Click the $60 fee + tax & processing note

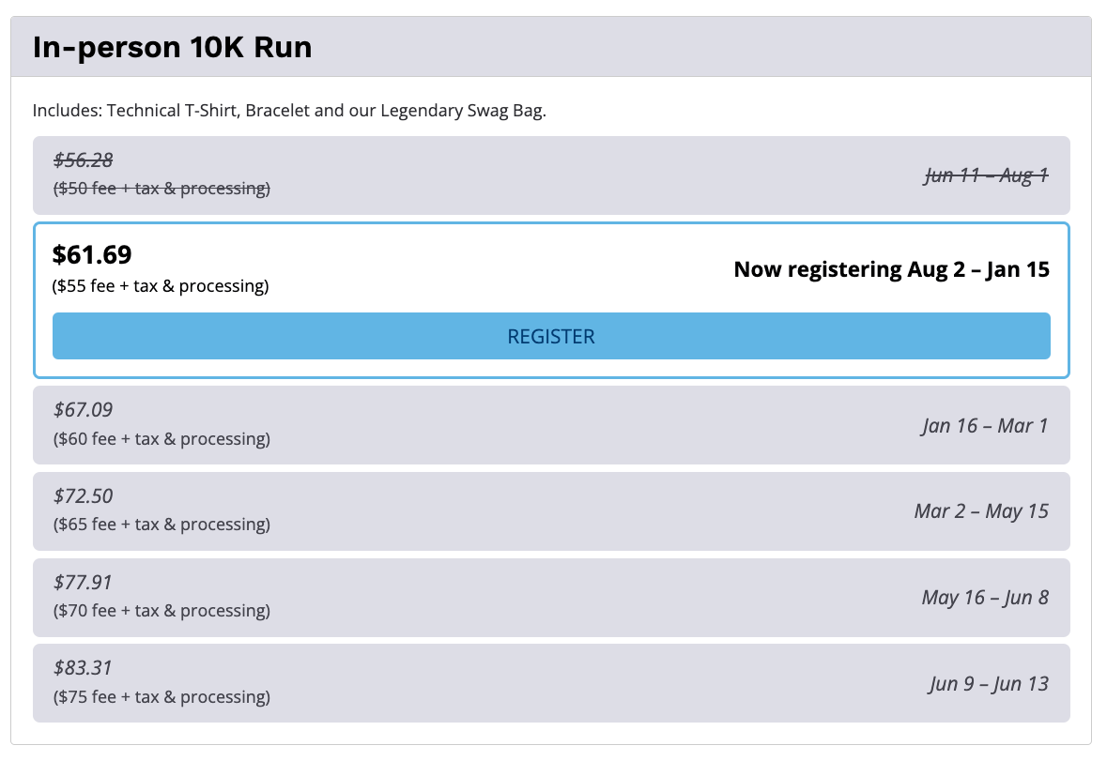(161, 439)
